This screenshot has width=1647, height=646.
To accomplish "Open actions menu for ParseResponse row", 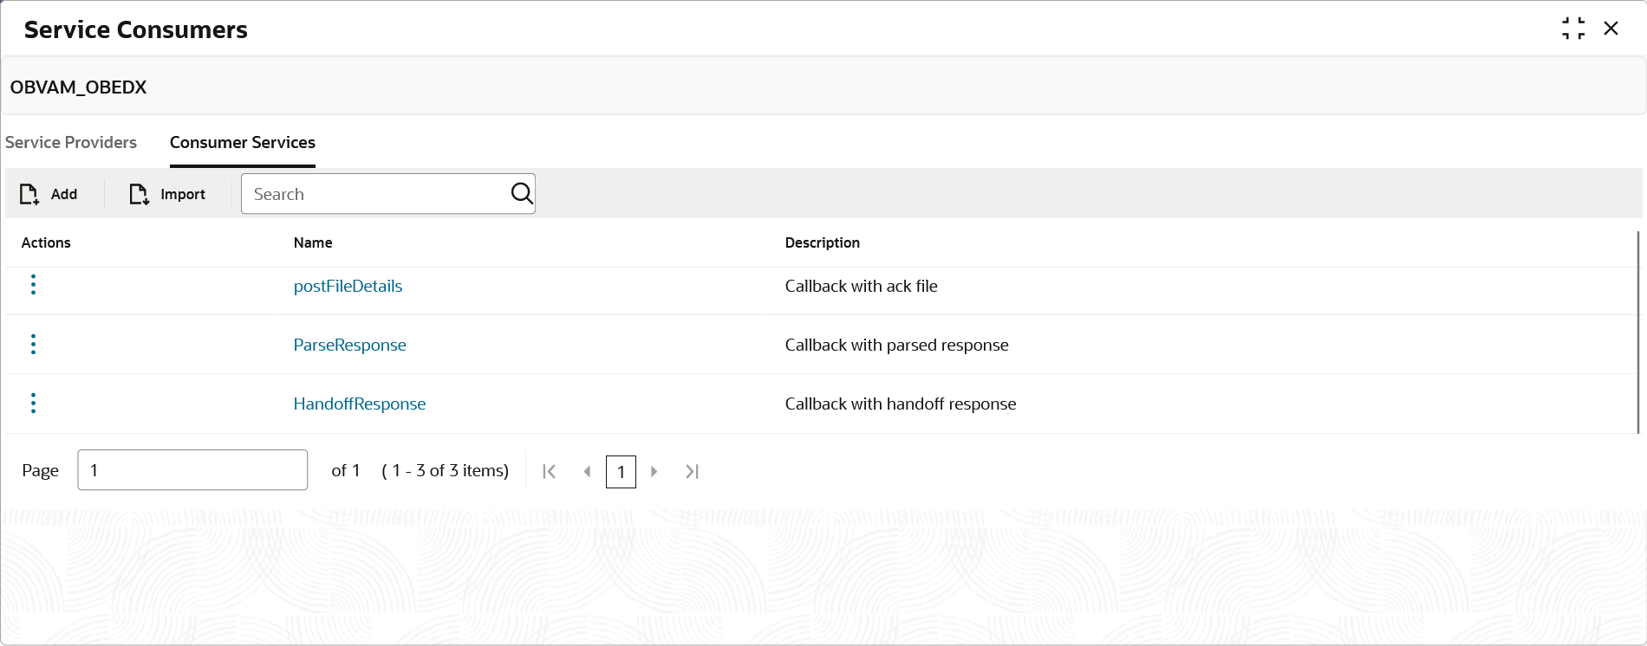I will [33, 344].
